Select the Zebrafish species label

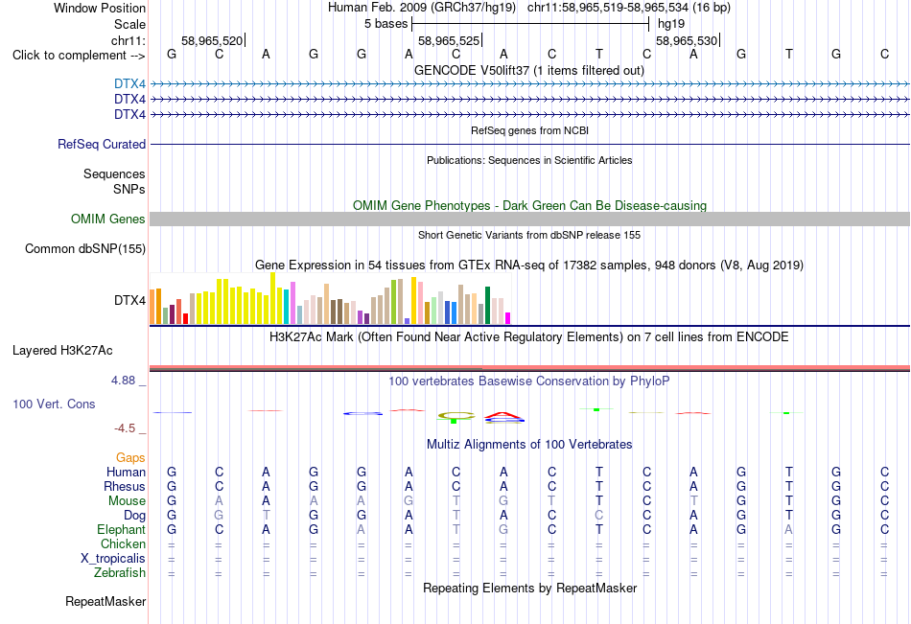coord(120,573)
